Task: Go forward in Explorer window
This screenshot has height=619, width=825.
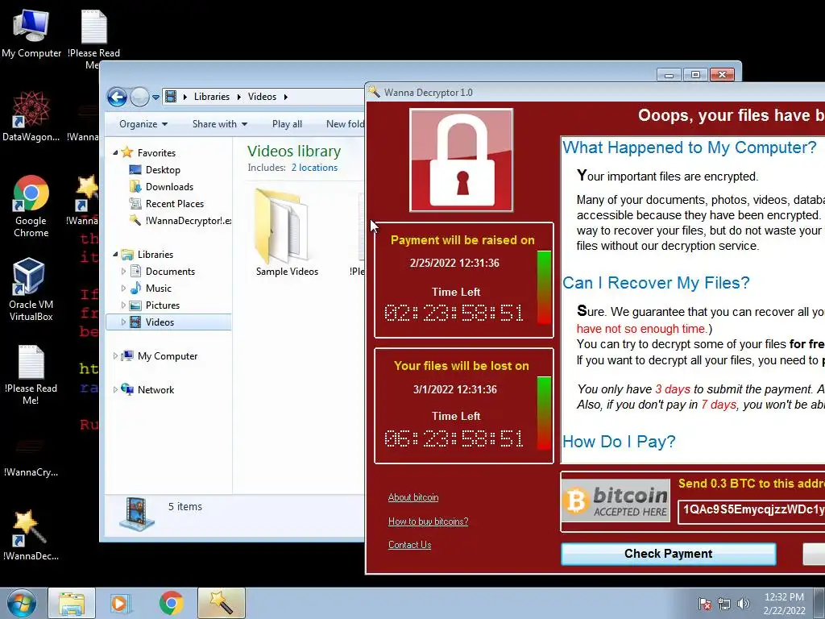Action: pyautogui.click(x=139, y=97)
